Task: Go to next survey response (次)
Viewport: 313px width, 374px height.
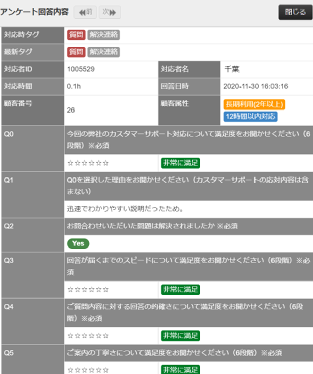Action: click(110, 12)
